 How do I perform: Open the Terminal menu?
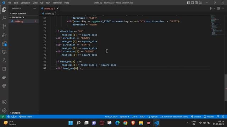tap(57, 3)
